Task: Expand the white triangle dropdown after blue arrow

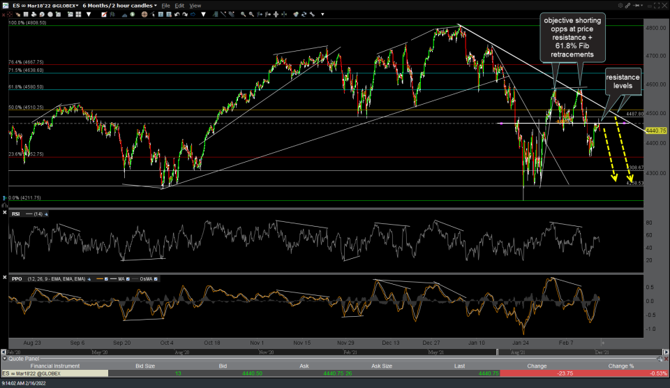Action: click(203, 14)
